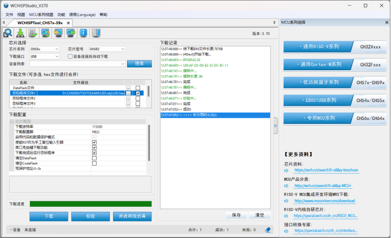The width and height of the screenshot is (391, 238).
Task: Click the blue info toolbar icon
Action: [x=83, y=33]
